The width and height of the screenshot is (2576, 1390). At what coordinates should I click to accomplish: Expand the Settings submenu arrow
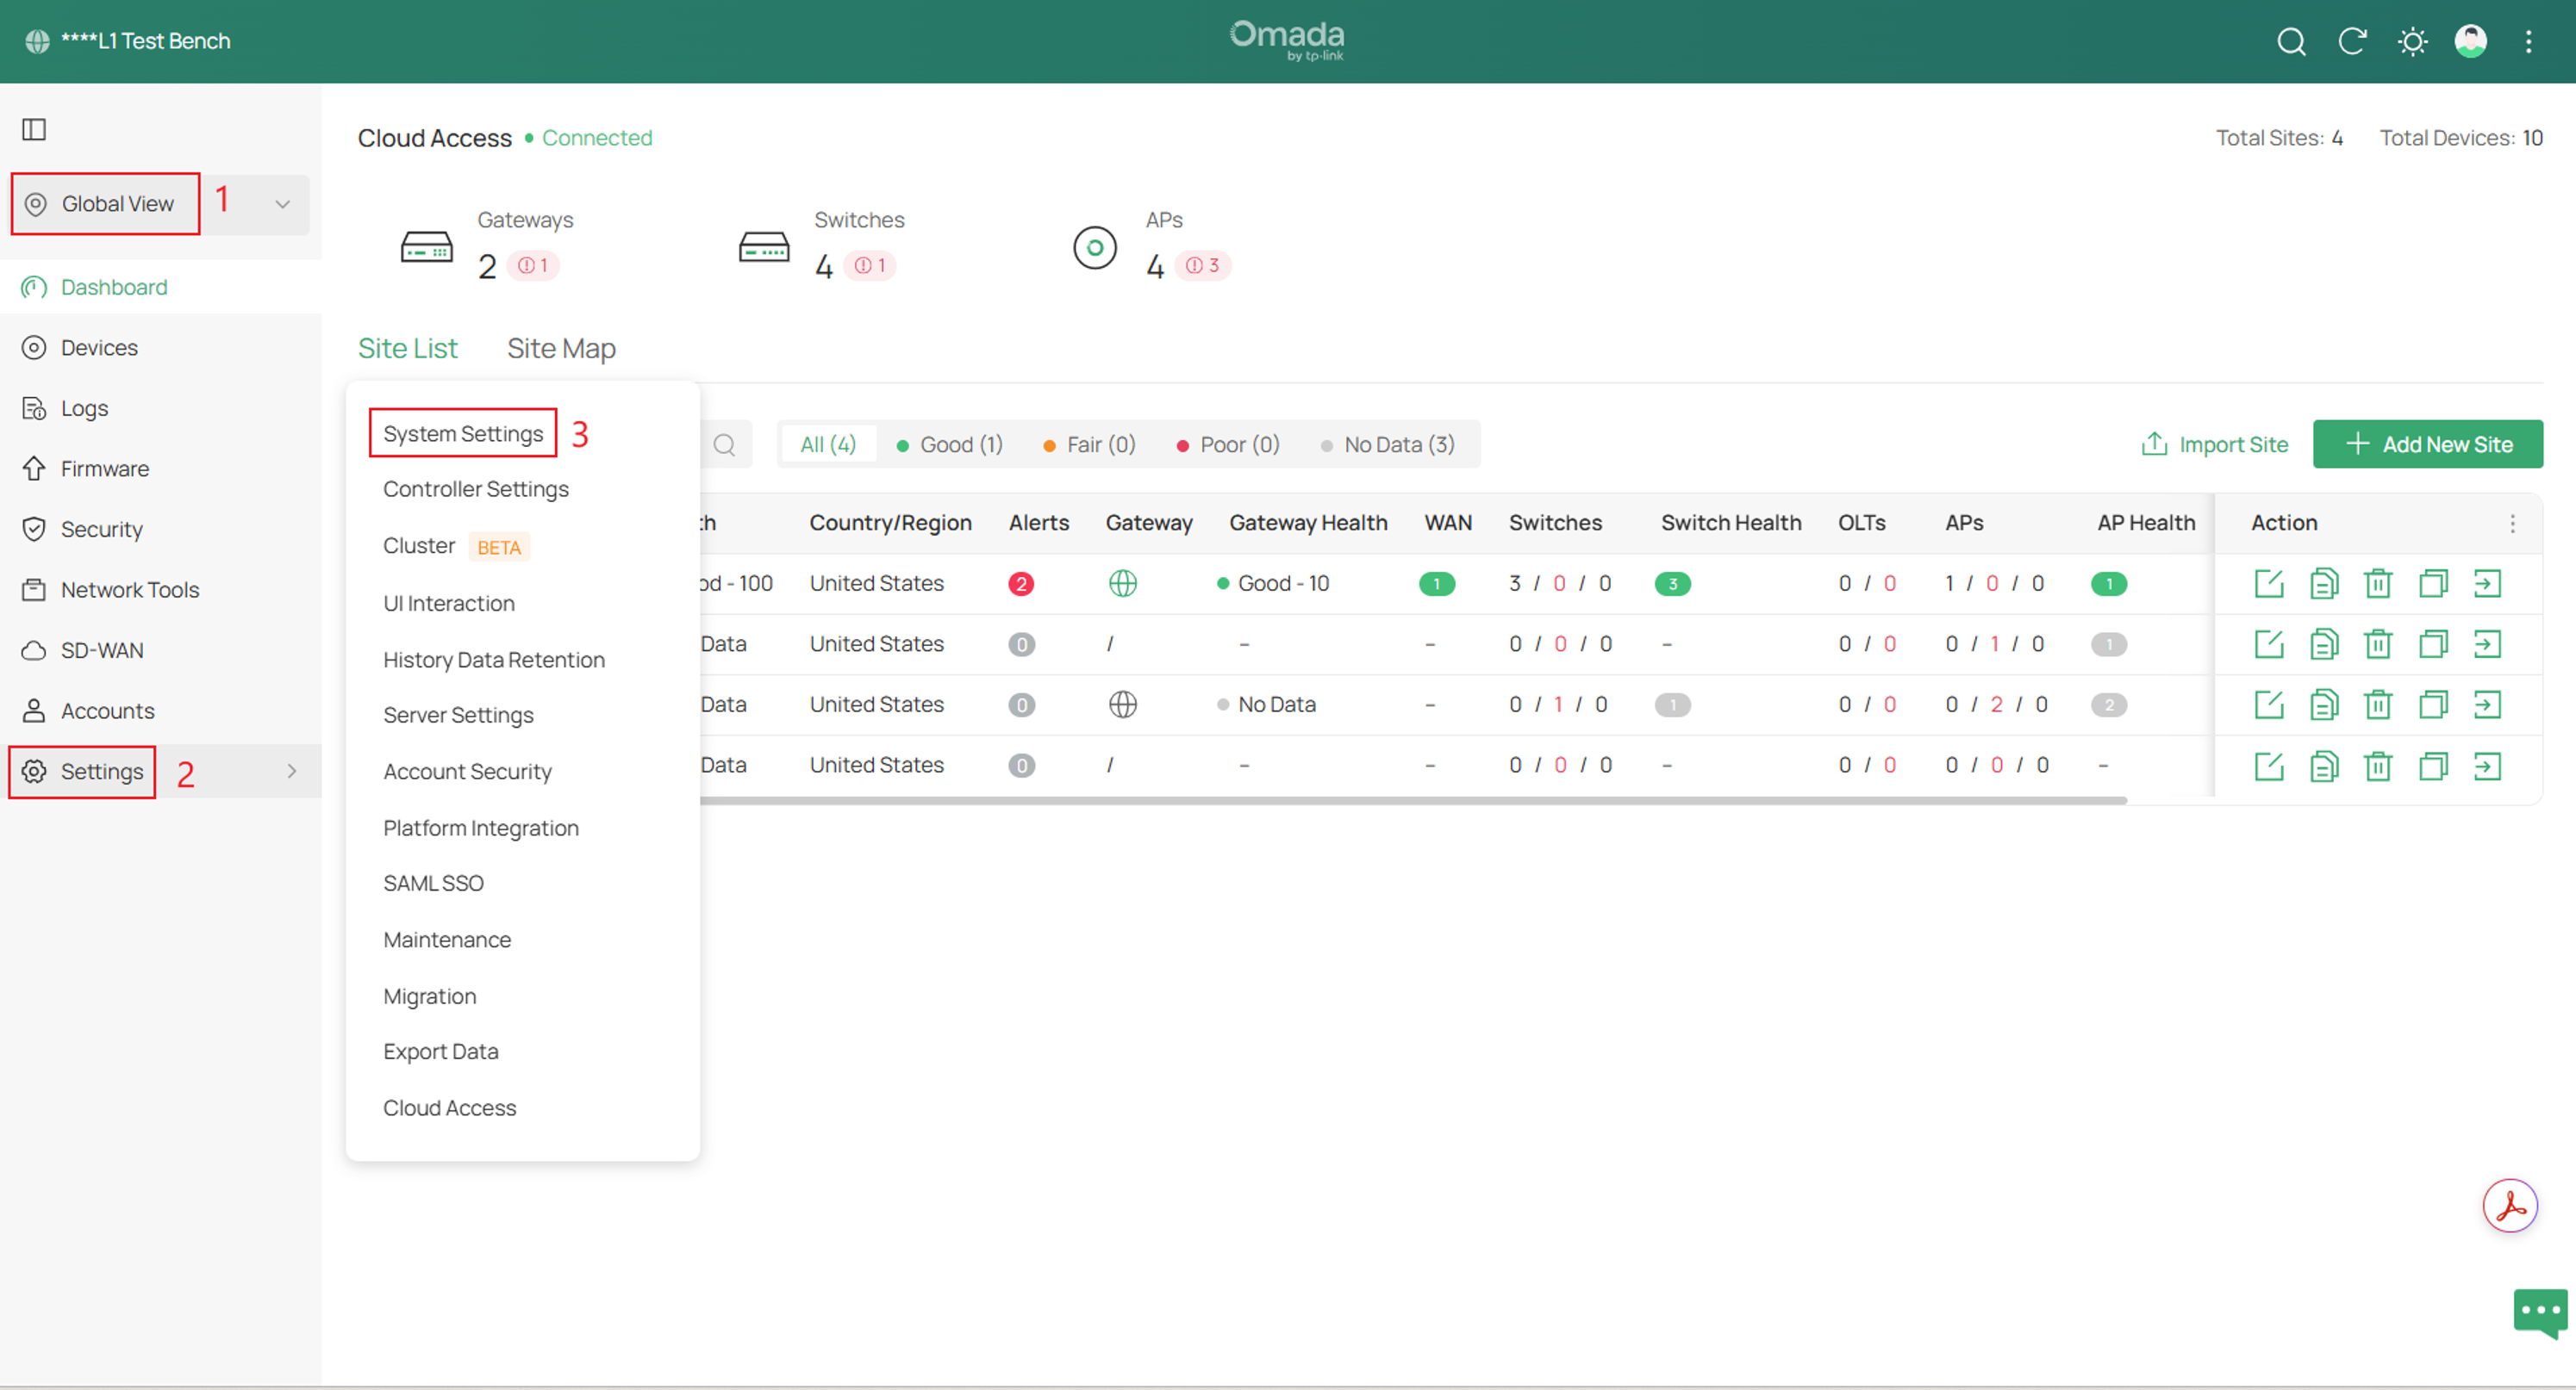292,772
